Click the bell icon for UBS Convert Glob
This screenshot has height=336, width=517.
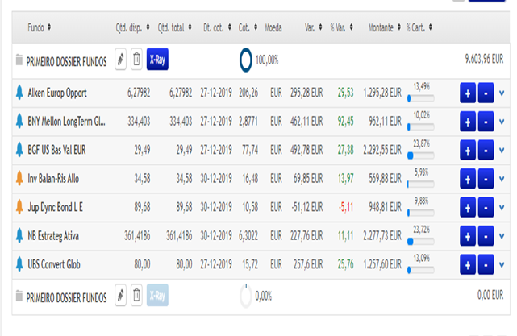click(20, 263)
